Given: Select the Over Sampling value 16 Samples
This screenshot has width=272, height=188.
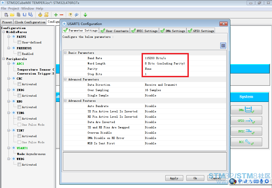Looking at the screenshot, I should point(153,90).
